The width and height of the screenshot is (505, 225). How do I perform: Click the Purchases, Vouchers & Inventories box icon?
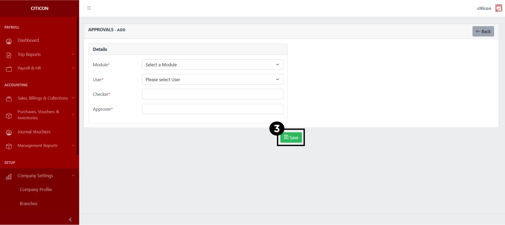pyautogui.click(x=9, y=116)
